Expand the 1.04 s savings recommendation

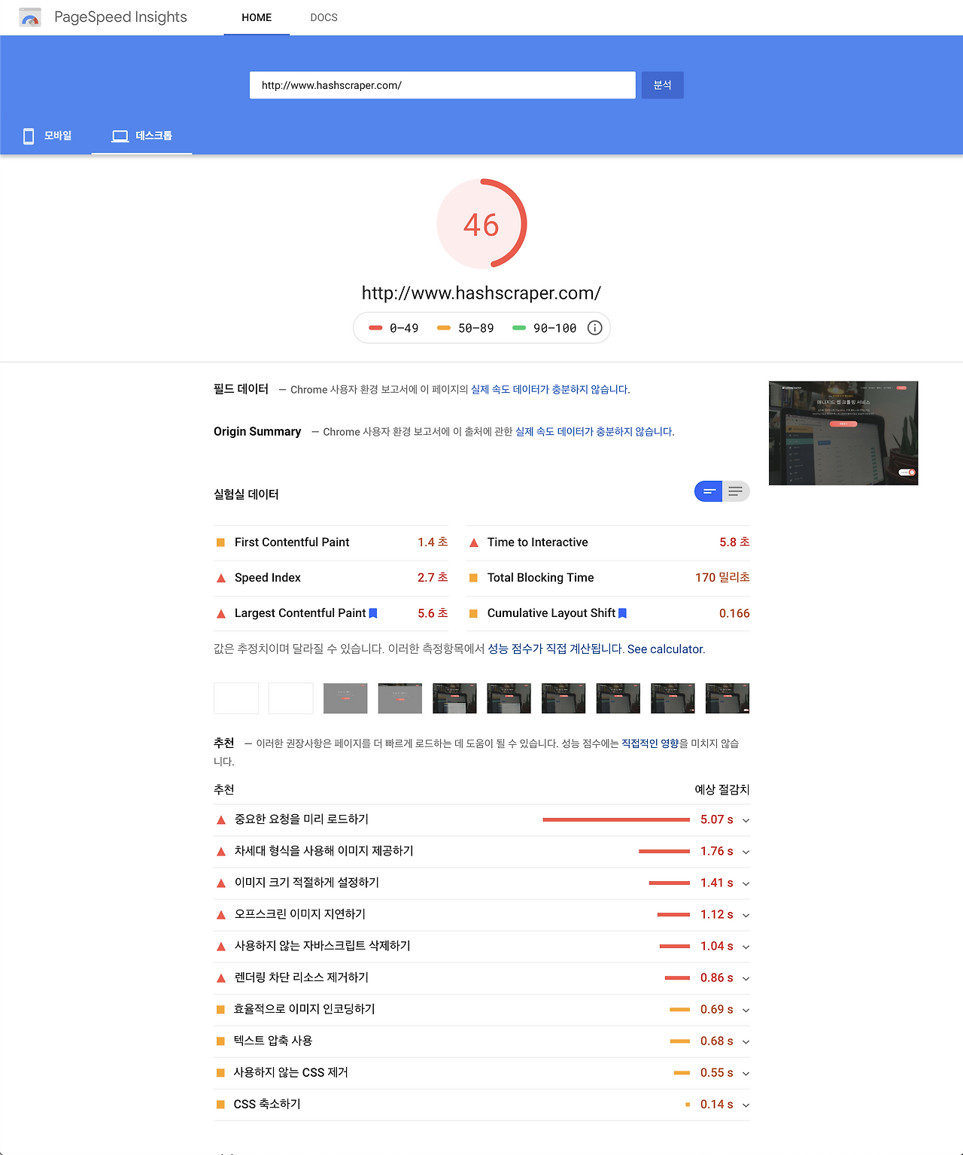click(x=746, y=947)
